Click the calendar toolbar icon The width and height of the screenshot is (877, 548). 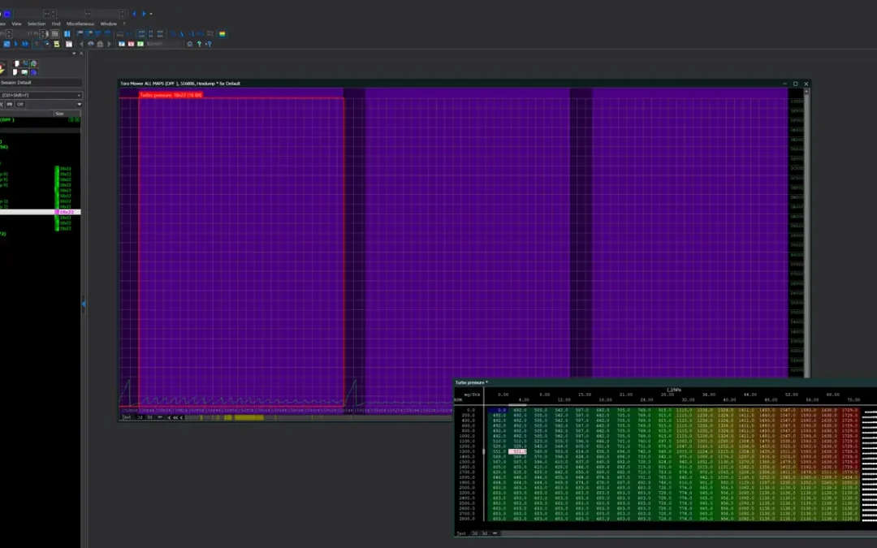(69, 44)
